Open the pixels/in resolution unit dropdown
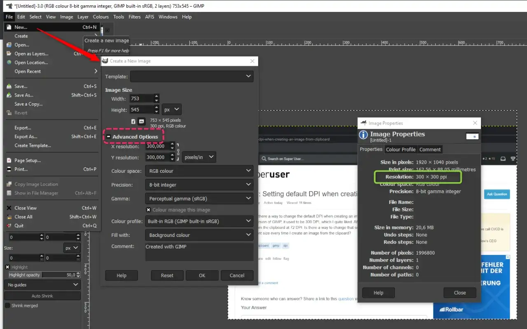 click(199, 157)
